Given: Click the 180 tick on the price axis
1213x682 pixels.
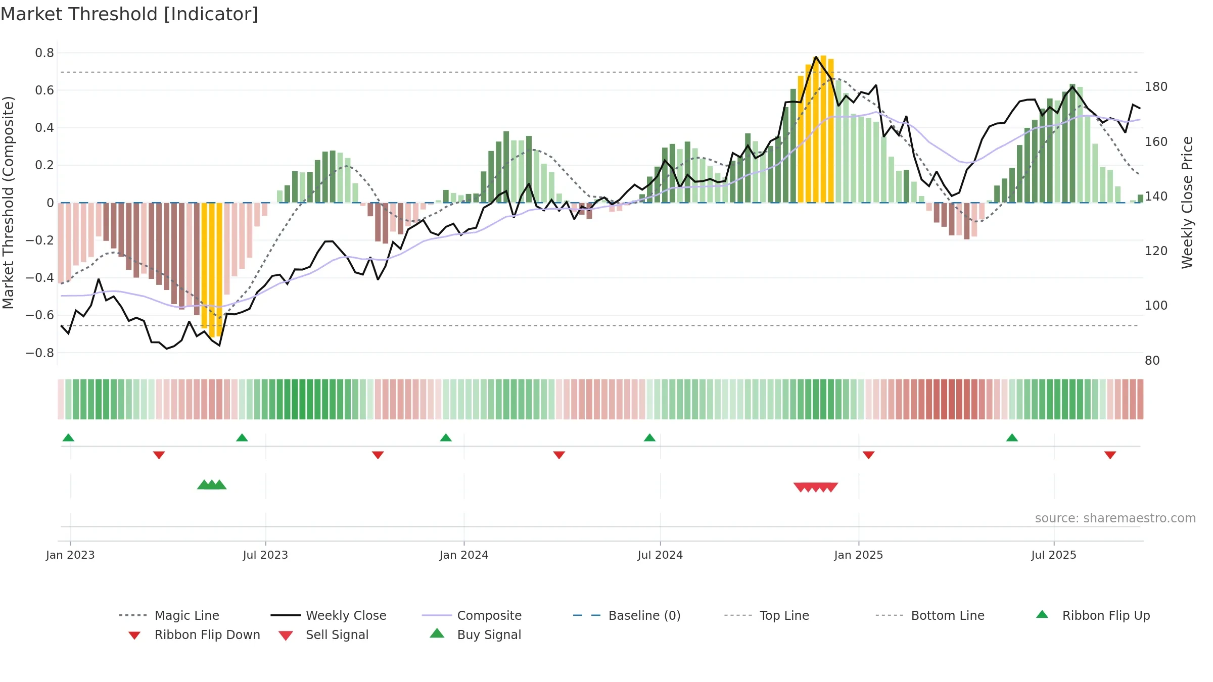Looking at the screenshot, I should (1156, 87).
